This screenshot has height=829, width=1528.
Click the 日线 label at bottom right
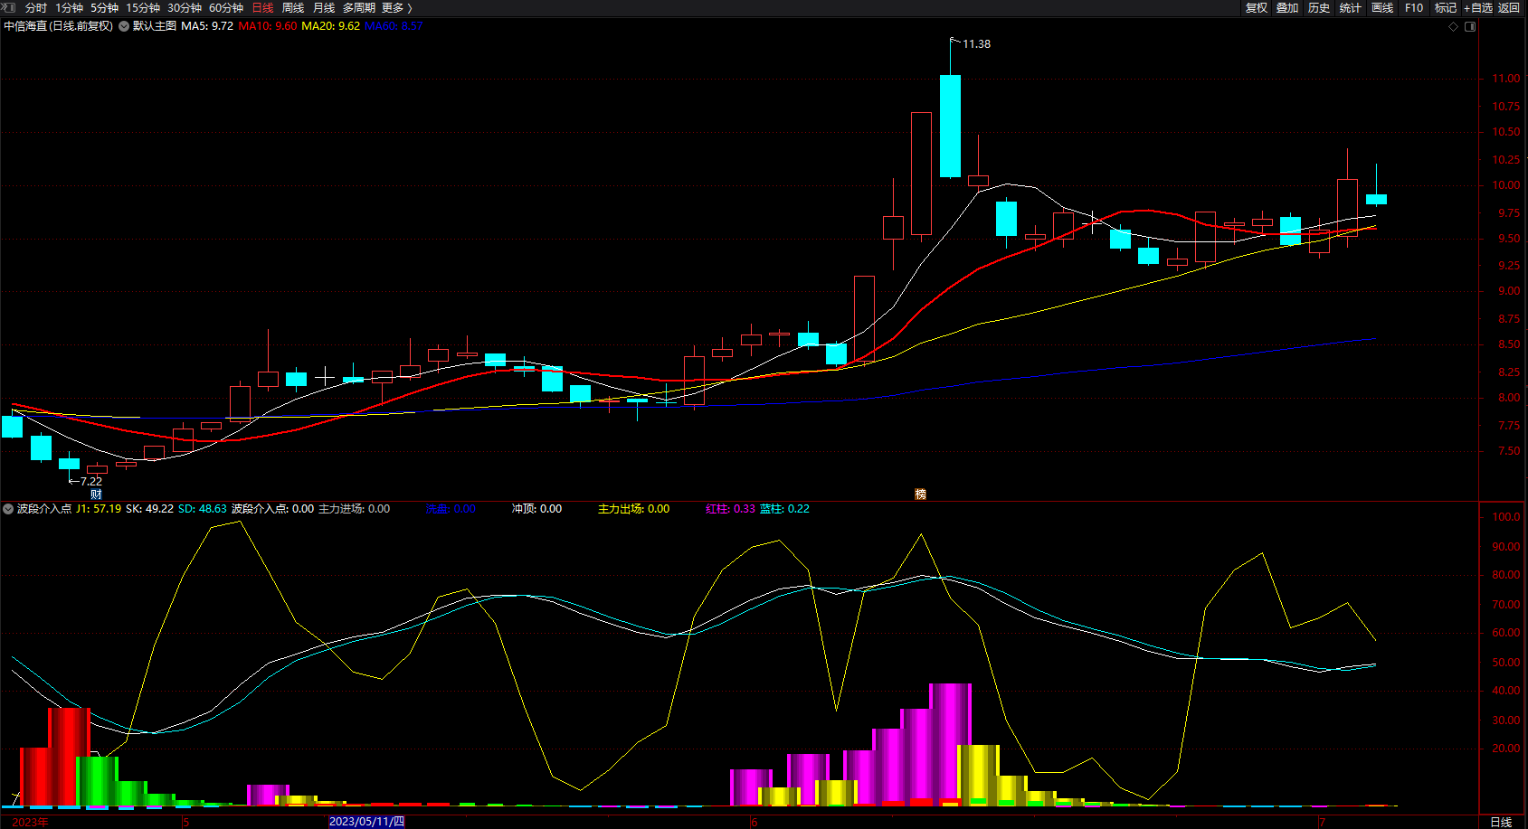(1501, 822)
